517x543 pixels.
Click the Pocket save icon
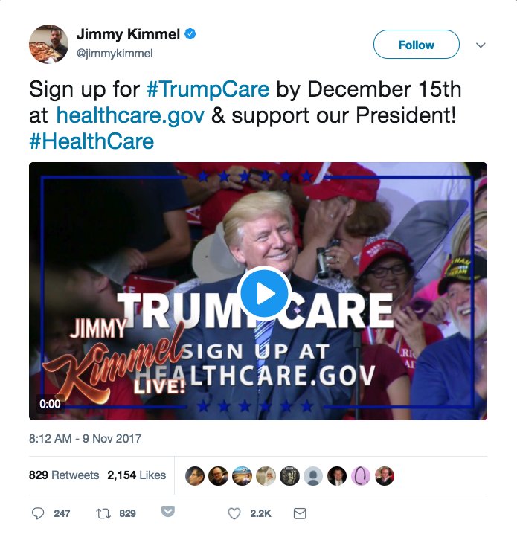pyautogui.click(x=168, y=511)
